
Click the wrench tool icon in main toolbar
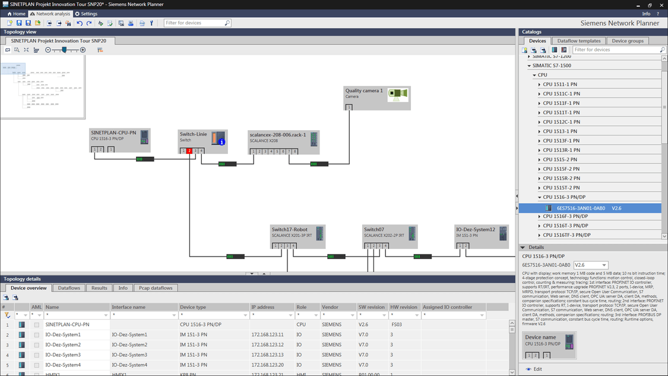[151, 23]
